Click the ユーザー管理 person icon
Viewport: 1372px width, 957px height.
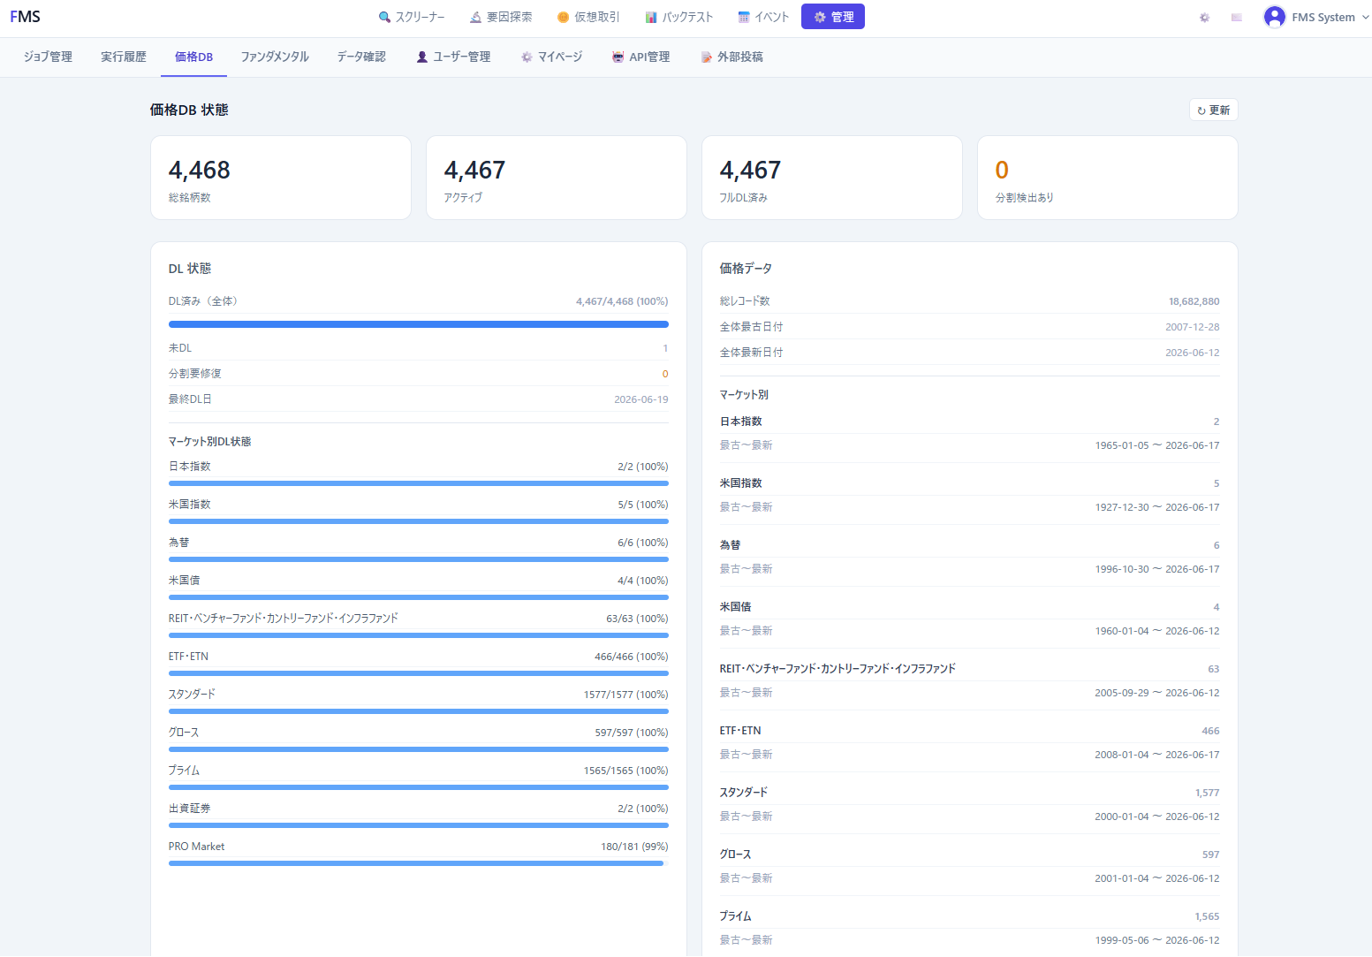(x=422, y=57)
